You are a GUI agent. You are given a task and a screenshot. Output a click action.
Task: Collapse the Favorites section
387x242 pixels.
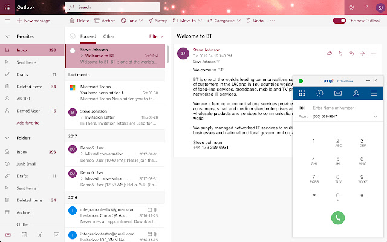(x=7, y=36)
